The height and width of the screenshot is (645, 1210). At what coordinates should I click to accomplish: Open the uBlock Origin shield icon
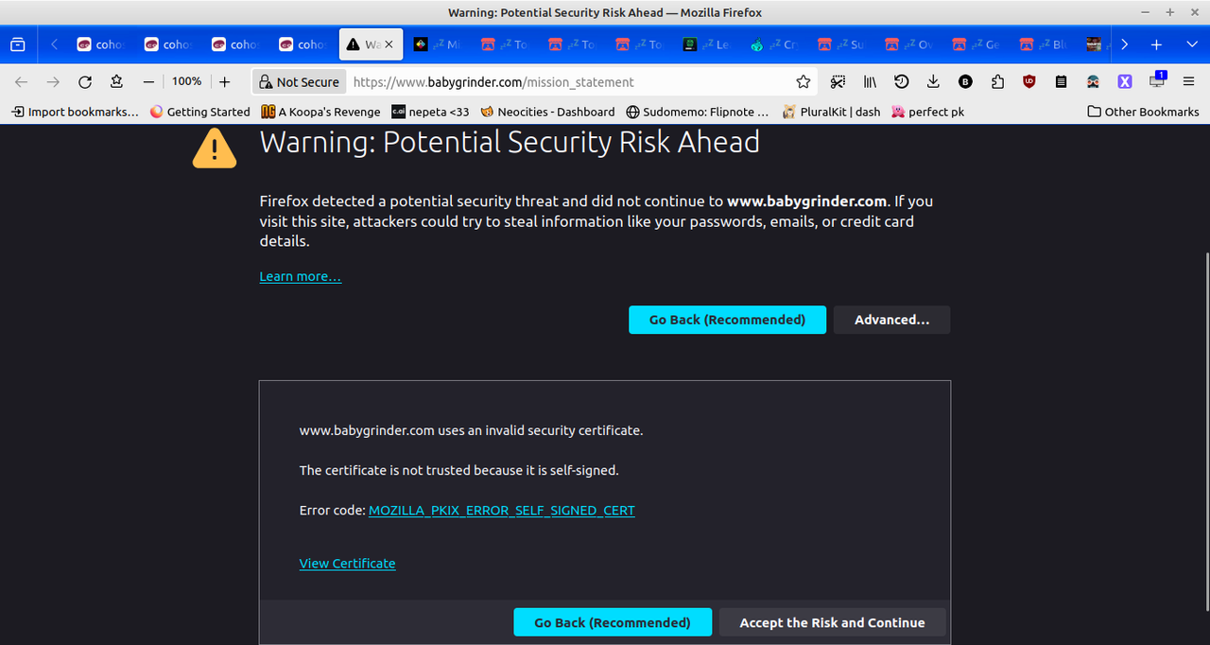pos(1029,82)
